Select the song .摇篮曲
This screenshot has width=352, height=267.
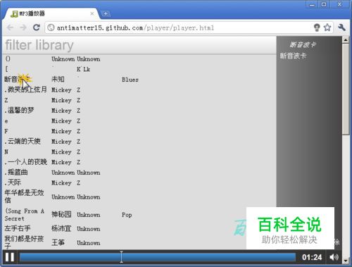(16, 172)
